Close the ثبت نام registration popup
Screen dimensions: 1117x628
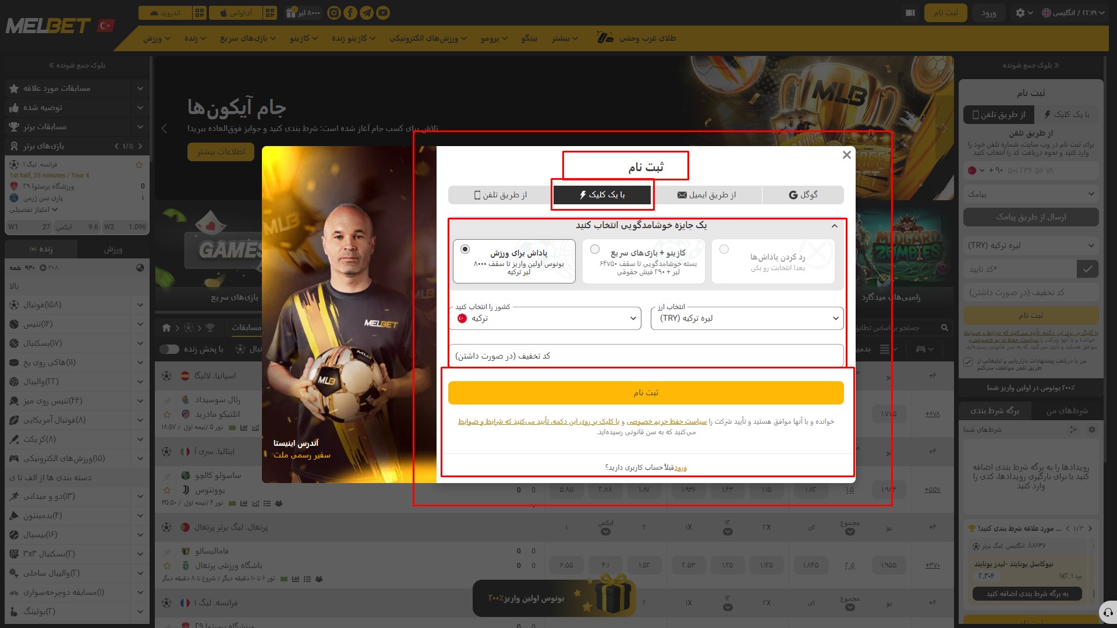[x=847, y=155]
